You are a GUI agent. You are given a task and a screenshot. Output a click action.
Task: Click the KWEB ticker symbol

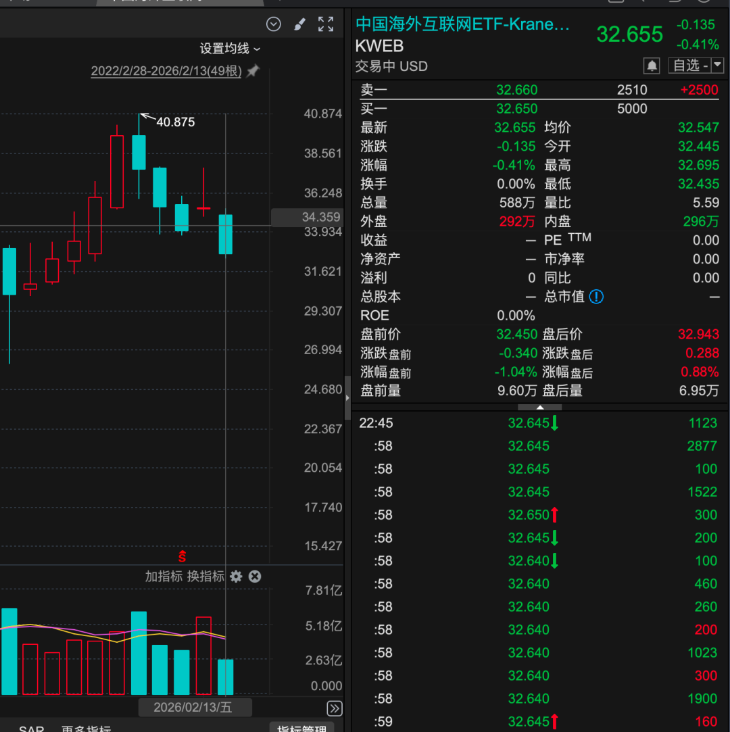[379, 46]
